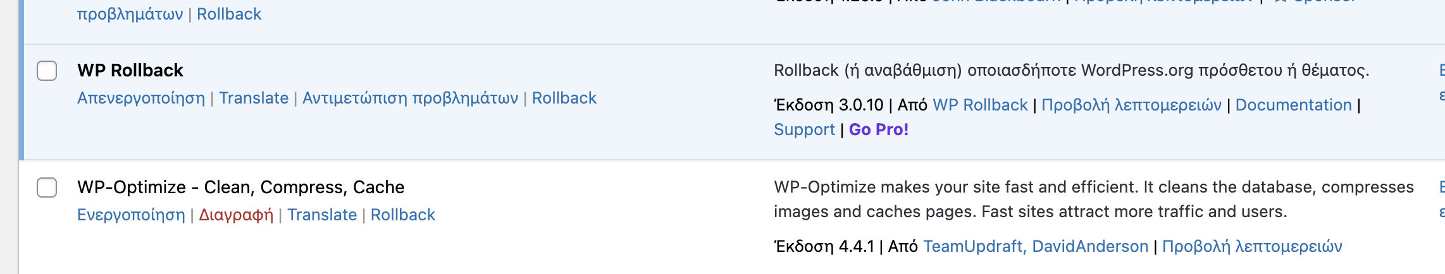Delete WP-Optimize using Διαγραφή link
1445x274 pixels.
(236, 215)
